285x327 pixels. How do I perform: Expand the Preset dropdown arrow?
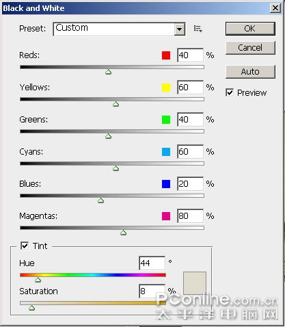180,29
